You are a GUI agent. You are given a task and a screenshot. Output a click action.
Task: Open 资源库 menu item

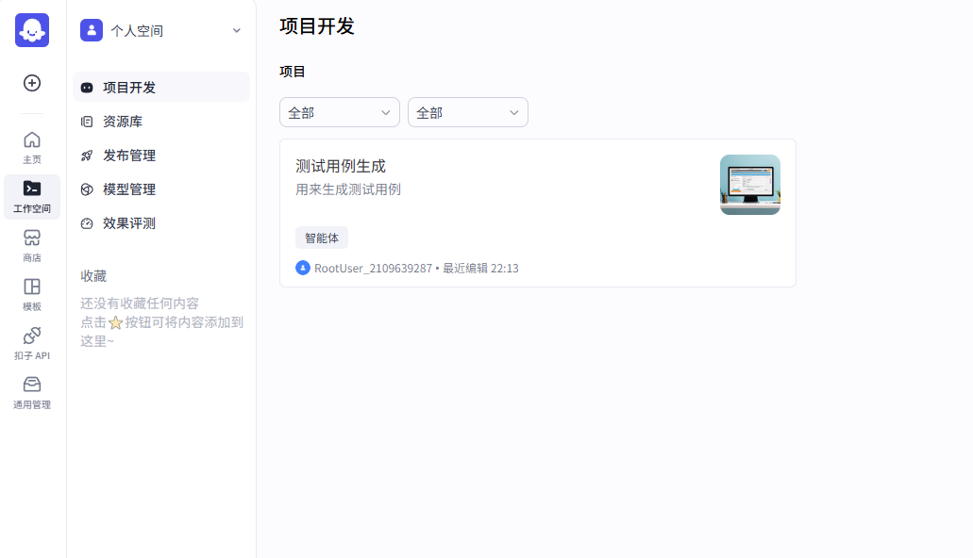tap(161, 122)
